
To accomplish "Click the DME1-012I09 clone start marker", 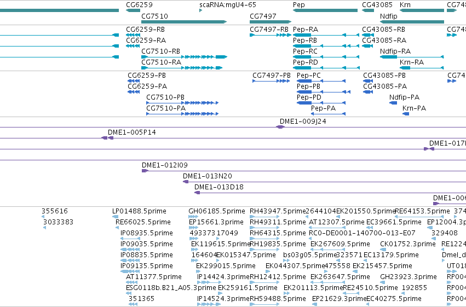I will [145, 171].
